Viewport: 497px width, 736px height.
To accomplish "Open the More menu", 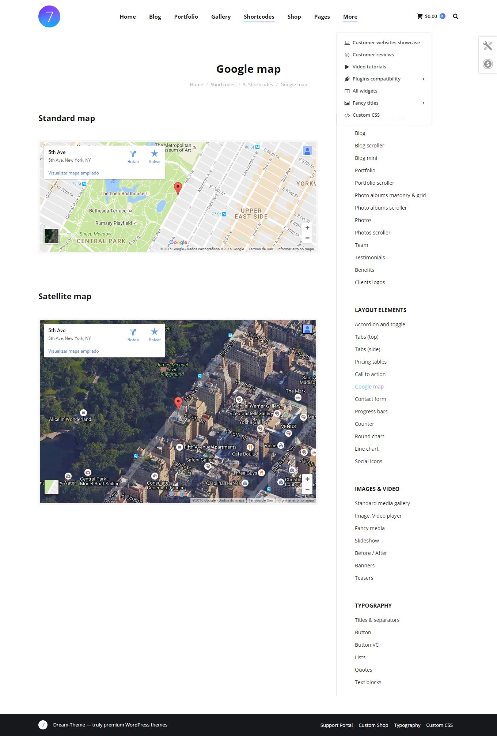I will (350, 17).
